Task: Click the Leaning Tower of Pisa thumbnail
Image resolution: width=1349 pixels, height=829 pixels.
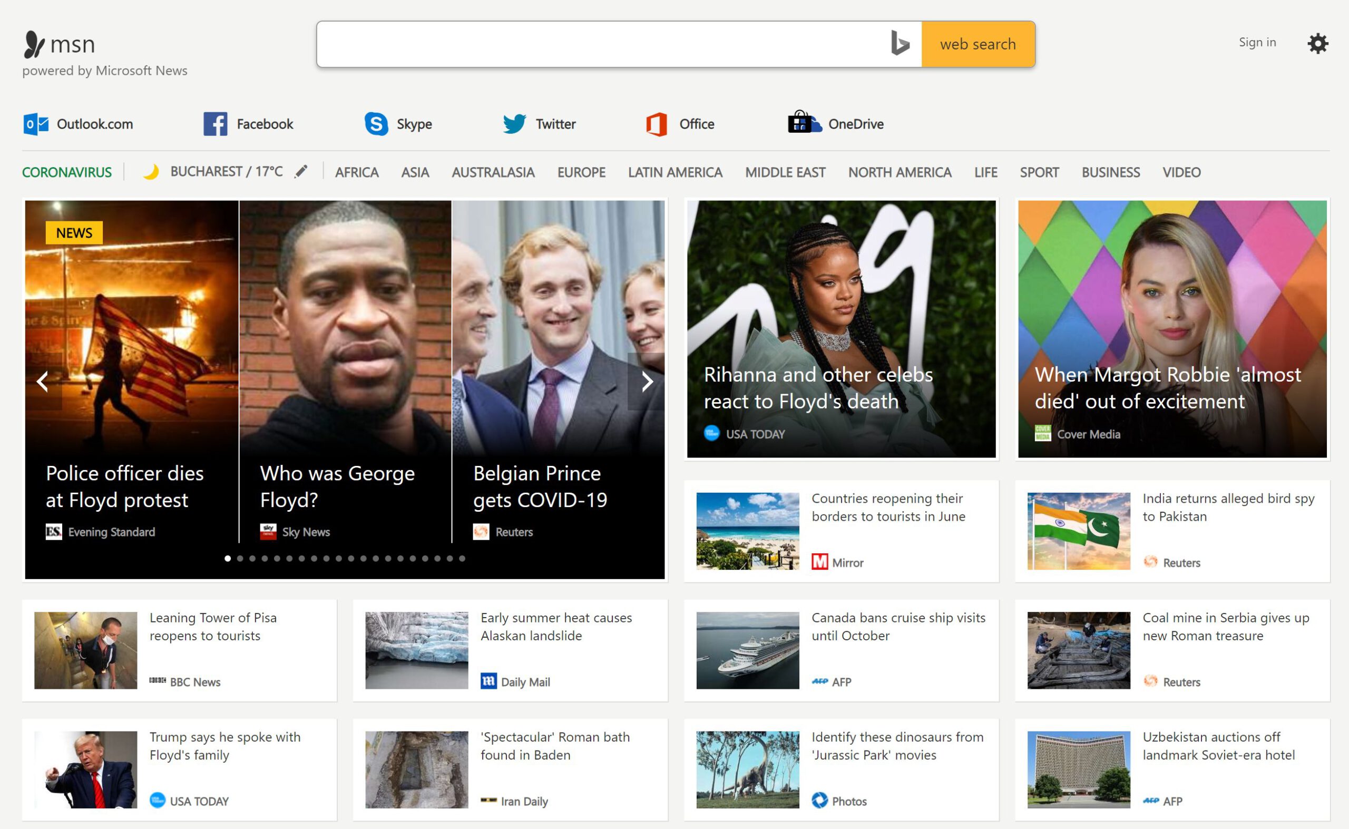Action: [x=85, y=650]
